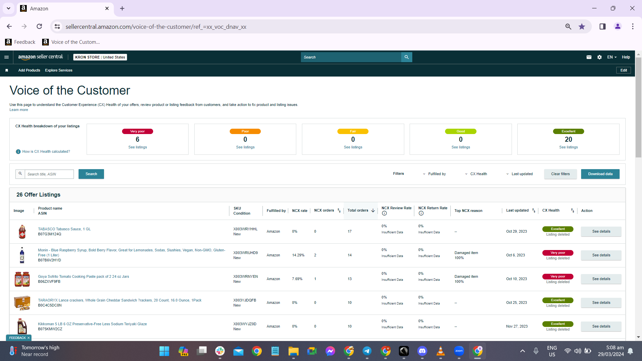Click the TABASCO sauce product thumbnail
642x361 pixels.
(22, 232)
